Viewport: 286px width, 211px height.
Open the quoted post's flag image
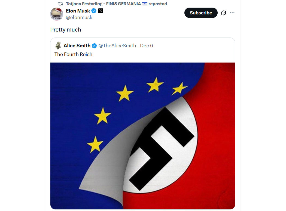142,136
